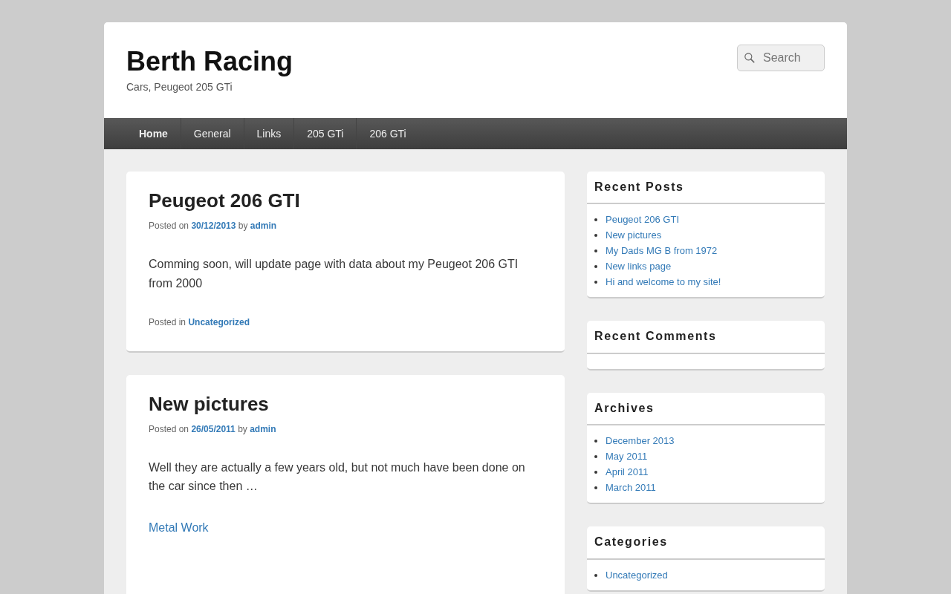Click the 26/05/2011 post date link
This screenshot has width=951, height=594.
point(213,429)
